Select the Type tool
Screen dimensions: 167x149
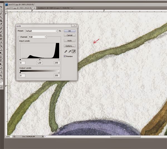pos(1,61)
